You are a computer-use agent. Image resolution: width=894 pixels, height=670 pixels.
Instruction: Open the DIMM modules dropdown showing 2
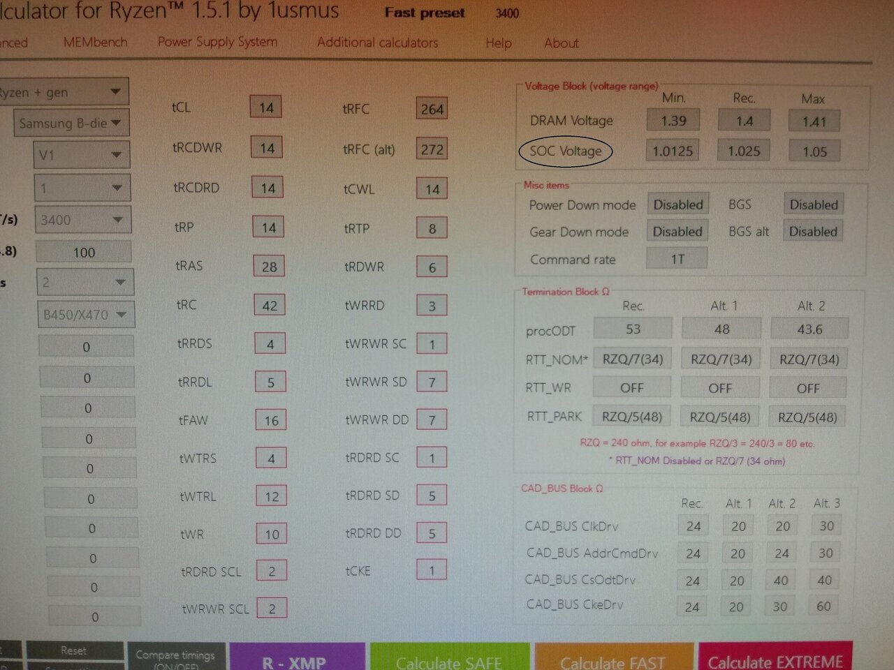[85, 283]
